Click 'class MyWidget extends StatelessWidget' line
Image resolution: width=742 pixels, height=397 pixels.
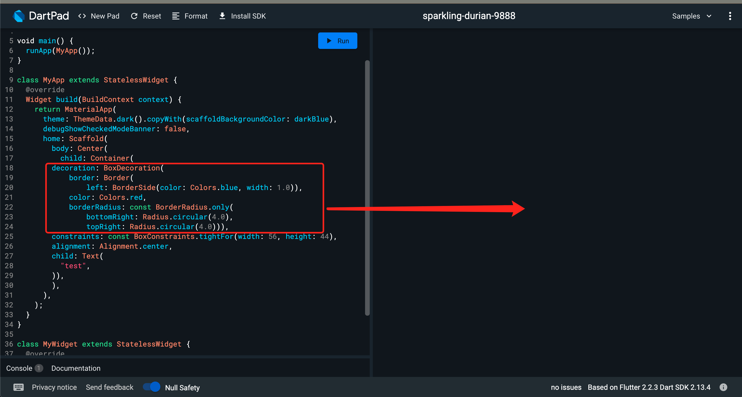click(104, 344)
